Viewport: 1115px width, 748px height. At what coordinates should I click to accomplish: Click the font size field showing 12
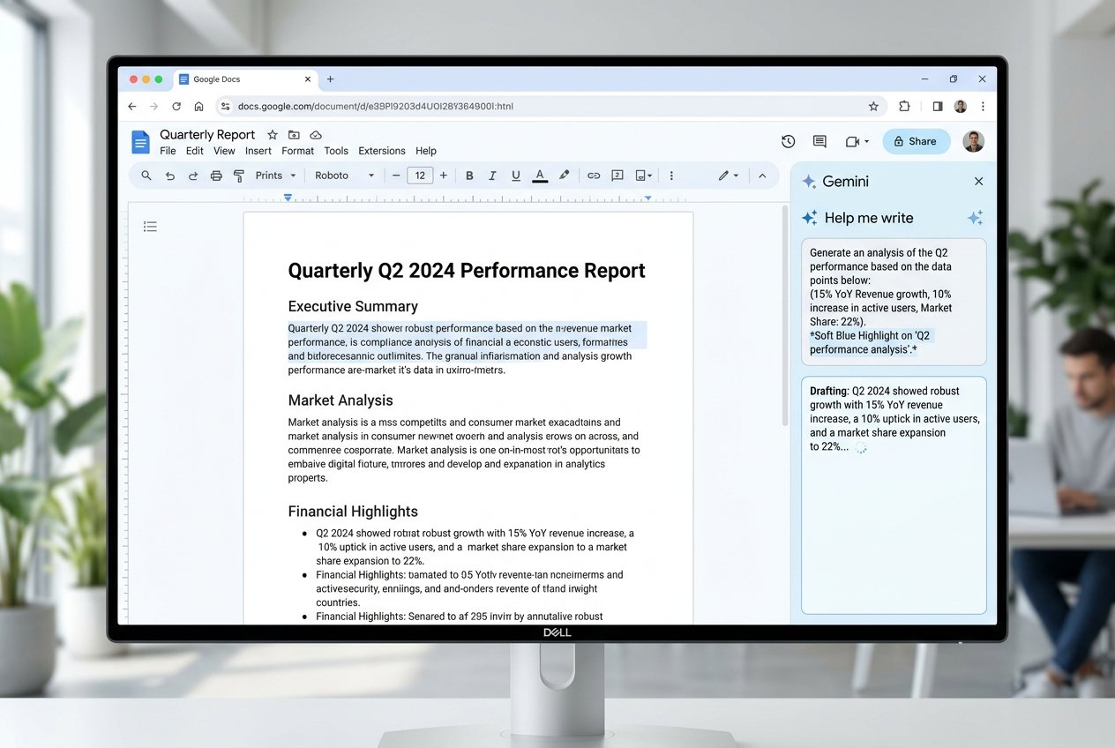420,176
